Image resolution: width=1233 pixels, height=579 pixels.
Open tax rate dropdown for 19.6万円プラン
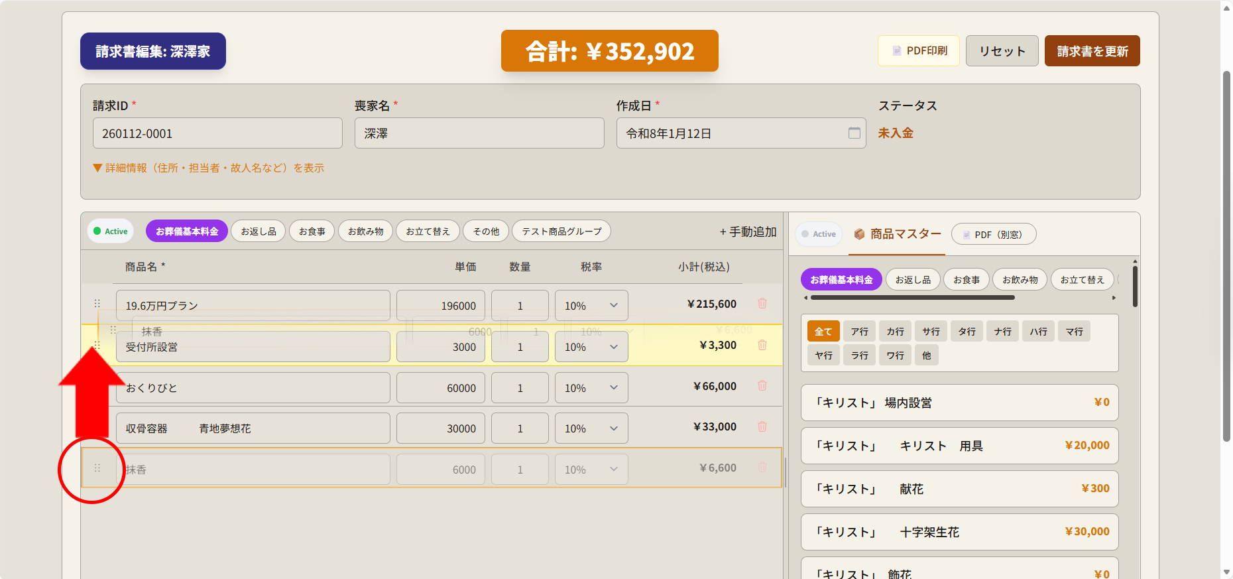coord(591,306)
